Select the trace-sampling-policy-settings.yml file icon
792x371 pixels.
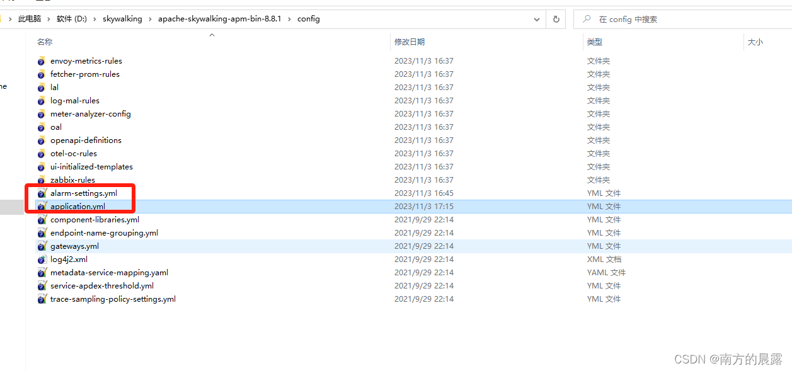tap(42, 299)
